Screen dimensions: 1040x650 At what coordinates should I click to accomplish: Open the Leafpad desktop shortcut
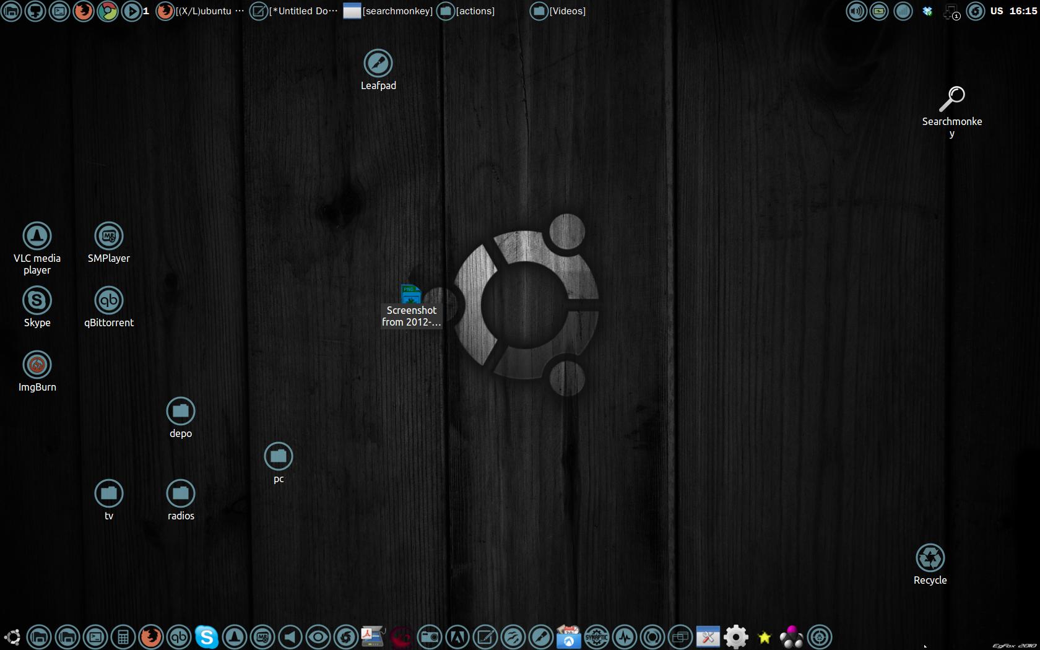378,63
